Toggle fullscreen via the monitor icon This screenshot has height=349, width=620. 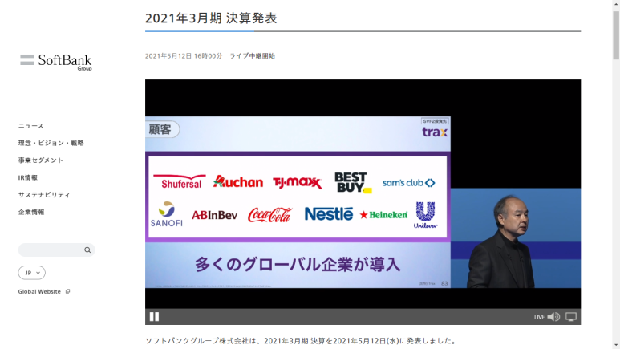click(571, 317)
